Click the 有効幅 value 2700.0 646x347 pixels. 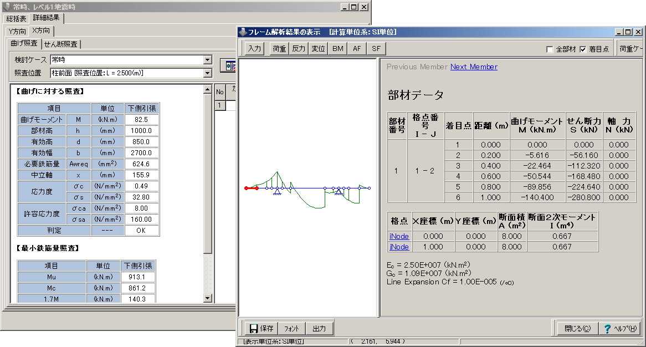pos(141,153)
